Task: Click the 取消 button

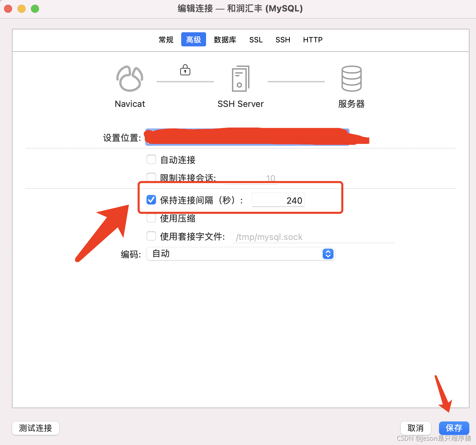Action: point(416,428)
